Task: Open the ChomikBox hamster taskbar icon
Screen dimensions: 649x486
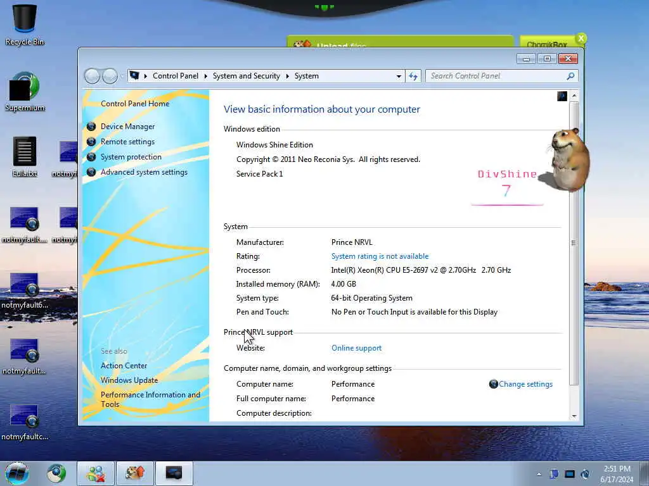Action: pyautogui.click(x=135, y=473)
